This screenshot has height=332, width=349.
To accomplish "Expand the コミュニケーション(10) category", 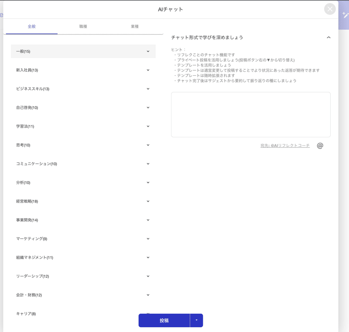I will coord(83,164).
